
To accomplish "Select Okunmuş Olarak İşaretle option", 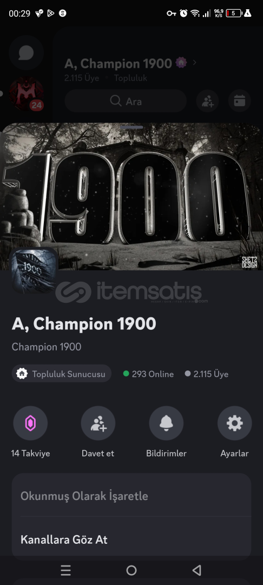I will (x=131, y=496).
